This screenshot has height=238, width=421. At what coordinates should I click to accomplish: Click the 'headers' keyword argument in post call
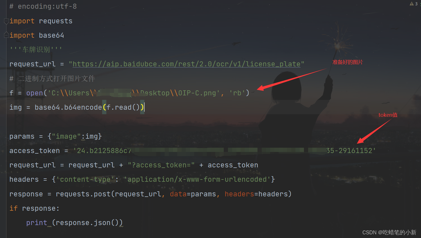(239, 194)
